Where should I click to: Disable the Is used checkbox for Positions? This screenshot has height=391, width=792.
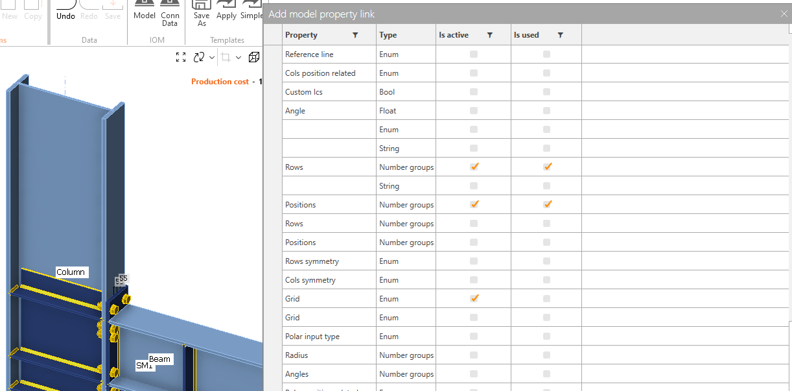547,204
